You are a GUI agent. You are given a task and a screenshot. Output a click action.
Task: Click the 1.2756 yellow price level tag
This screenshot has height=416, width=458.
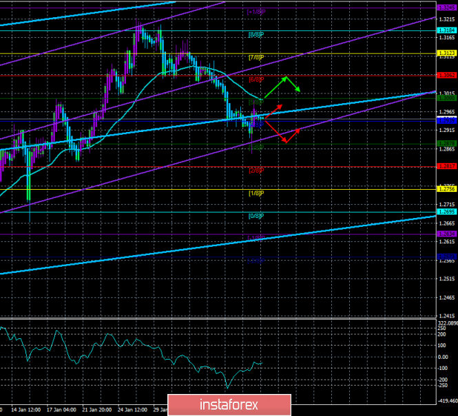click(446, 189)
